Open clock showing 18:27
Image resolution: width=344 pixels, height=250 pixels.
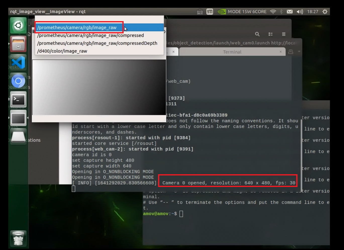coord(313,12)
